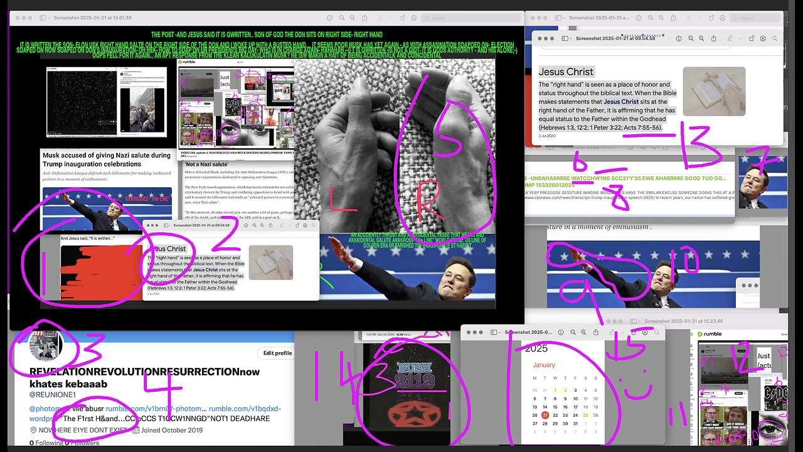Share the calendar screenshot
803x452 pixels.
tap(596, 332)
